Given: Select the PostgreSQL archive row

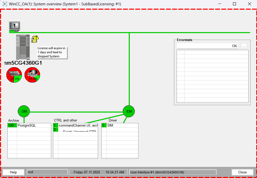Looking at the screenshot, I should pyautogui.click(x=29, y=125).
